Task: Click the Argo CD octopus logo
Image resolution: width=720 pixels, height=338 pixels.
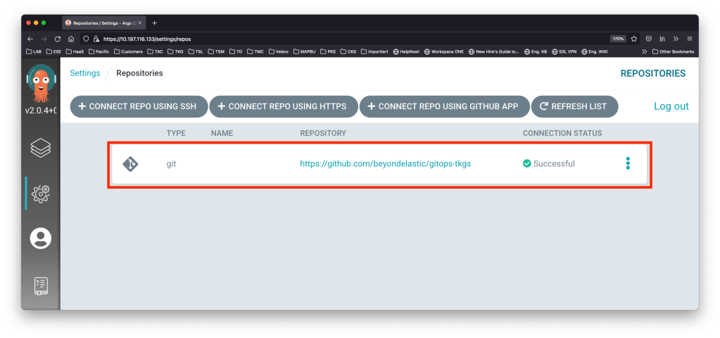Action: point(40,85)
